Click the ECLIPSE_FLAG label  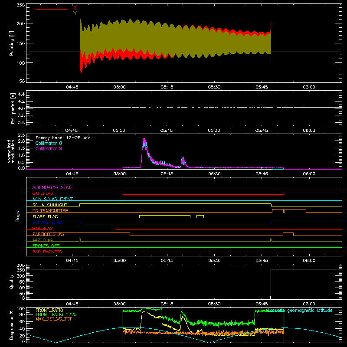coord(47,223)
